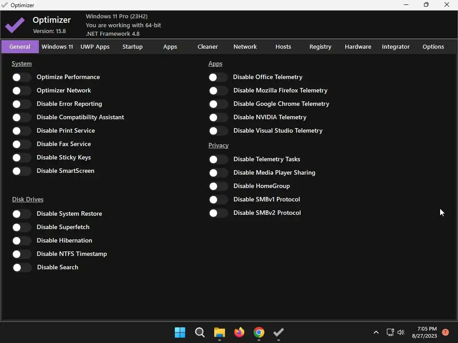458x343 pixels.
Task: Toggle Disable Compatibility Assistant switch
Action: point(21,117)
